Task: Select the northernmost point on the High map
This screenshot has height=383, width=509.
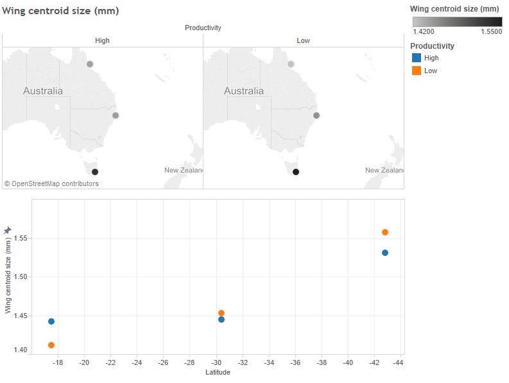Action: tap(90, 64)
